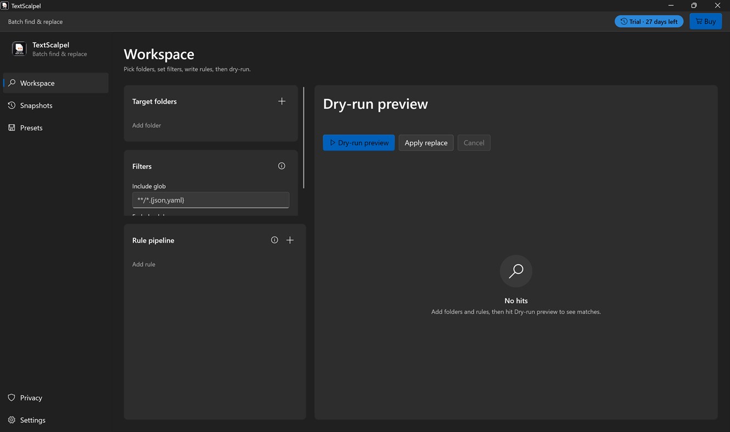Click the Apply replace button
The image size is (730, 432).
coord(426,143)
